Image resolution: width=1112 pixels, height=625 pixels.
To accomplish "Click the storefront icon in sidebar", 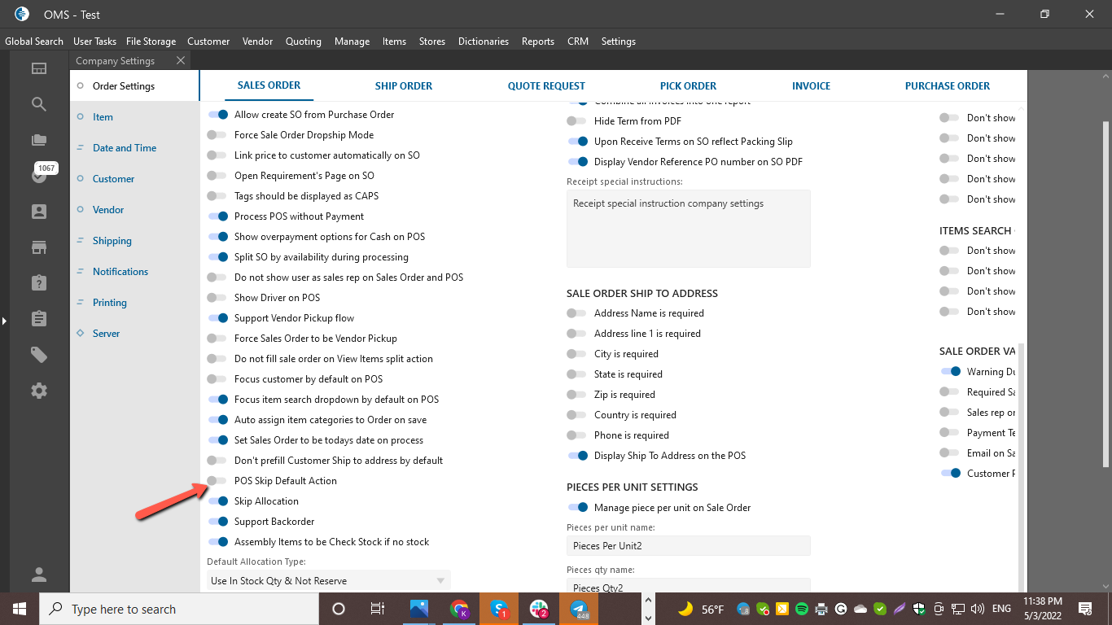I will (38, 247).
